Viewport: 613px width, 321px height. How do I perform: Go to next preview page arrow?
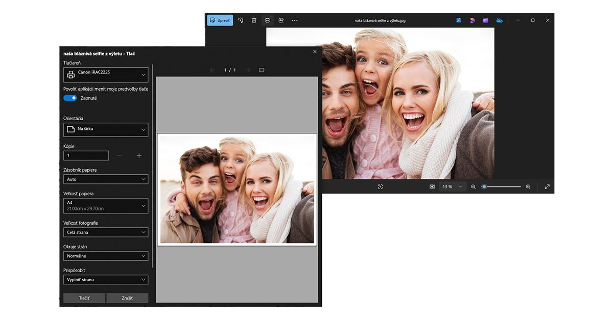248,70
